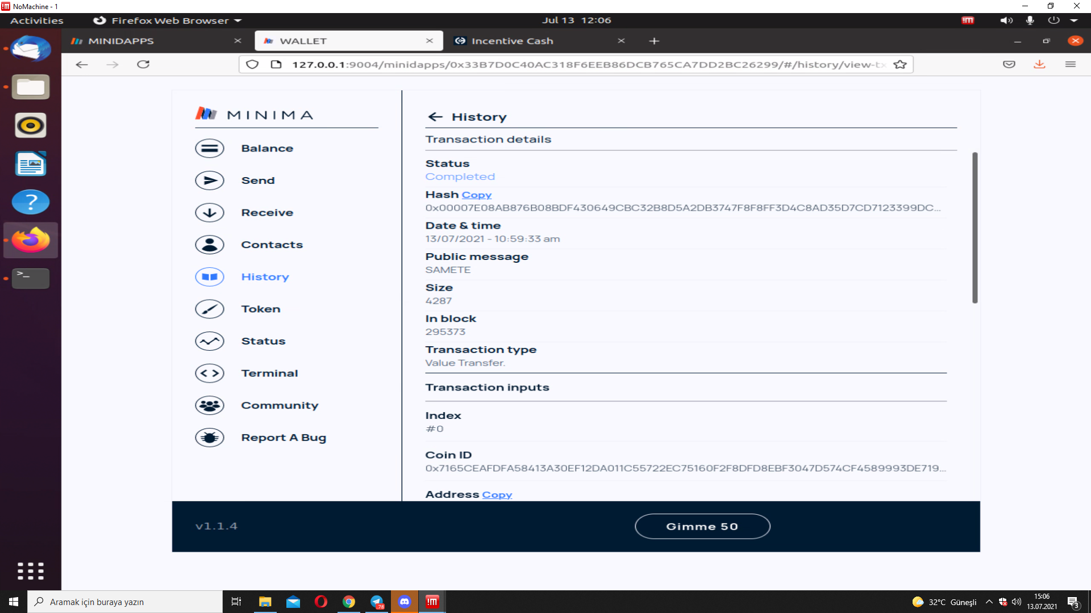1091x613 pixels.
Task: Save page to Pocket
Action: (x=1009, y=64)
